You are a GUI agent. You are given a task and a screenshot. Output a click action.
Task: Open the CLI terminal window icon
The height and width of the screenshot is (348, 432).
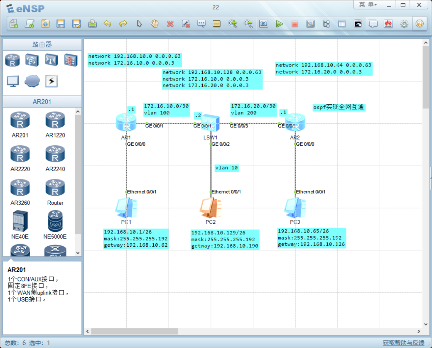coord(357,24)
